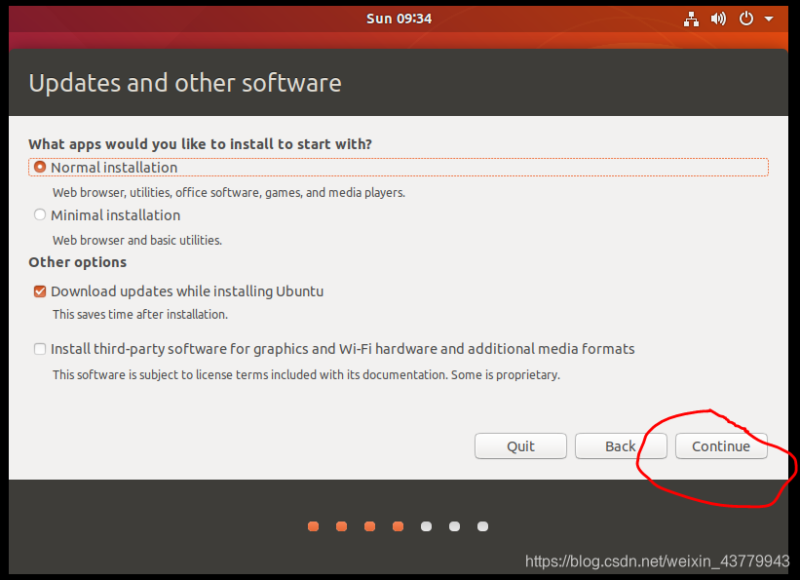This screenshot has height=580, width=800.
Task: Click 'Web browser, utilities, office software' description
Action: 229,192
